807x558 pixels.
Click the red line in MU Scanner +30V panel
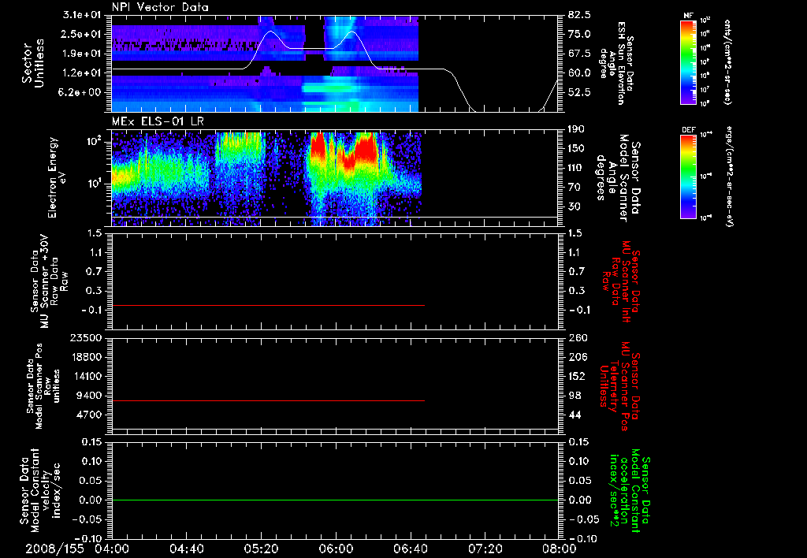point(268,306)
